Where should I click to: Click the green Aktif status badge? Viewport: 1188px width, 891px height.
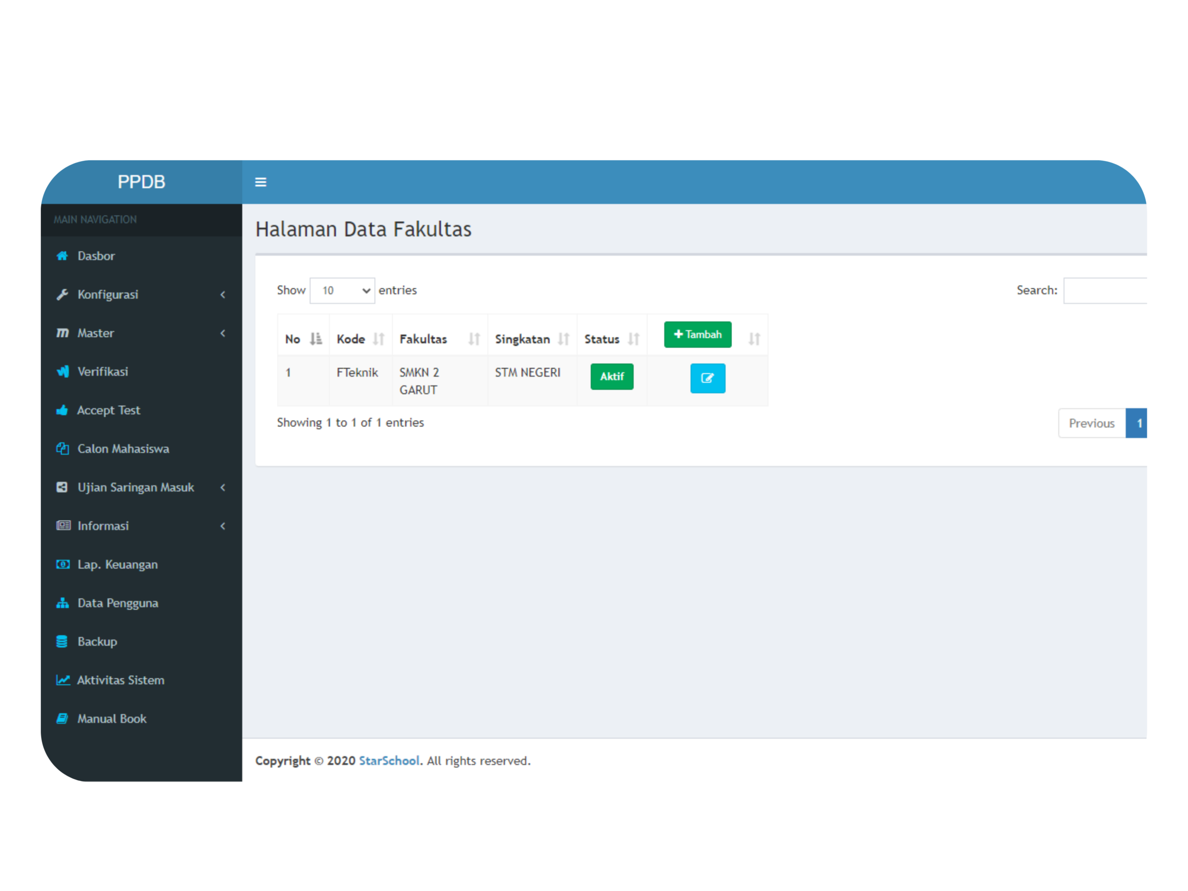pyautogui.click(x=611, y=376)
